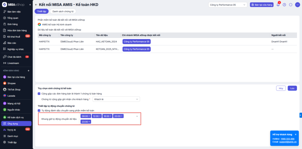Open the notifications bell
Image resolution: width=302 pixels, height=149 pixels.
click(278, 5)
